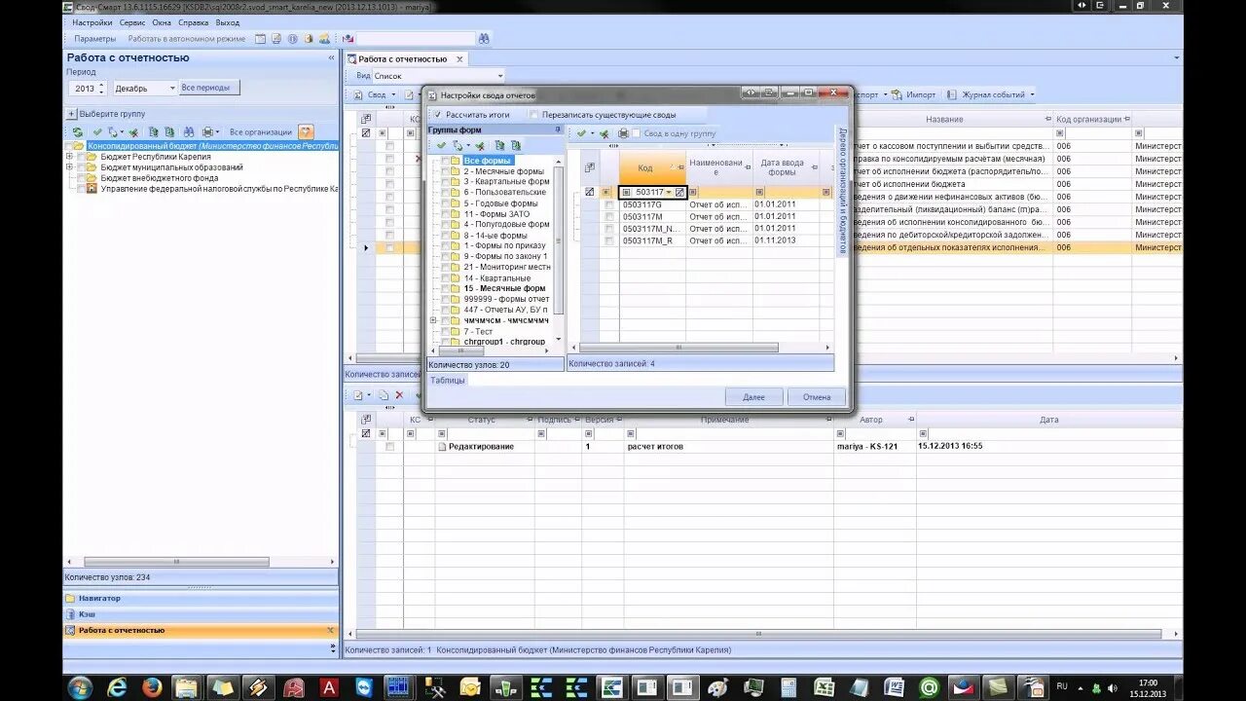Open the Сервис menu

[x=132, y=22]
